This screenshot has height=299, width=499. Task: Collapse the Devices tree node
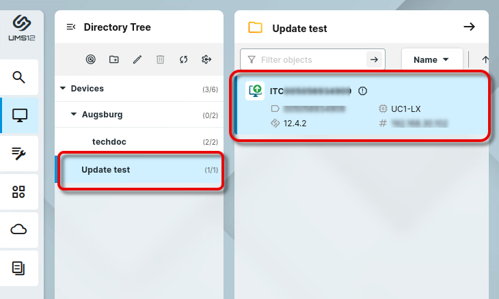point(63,88)
